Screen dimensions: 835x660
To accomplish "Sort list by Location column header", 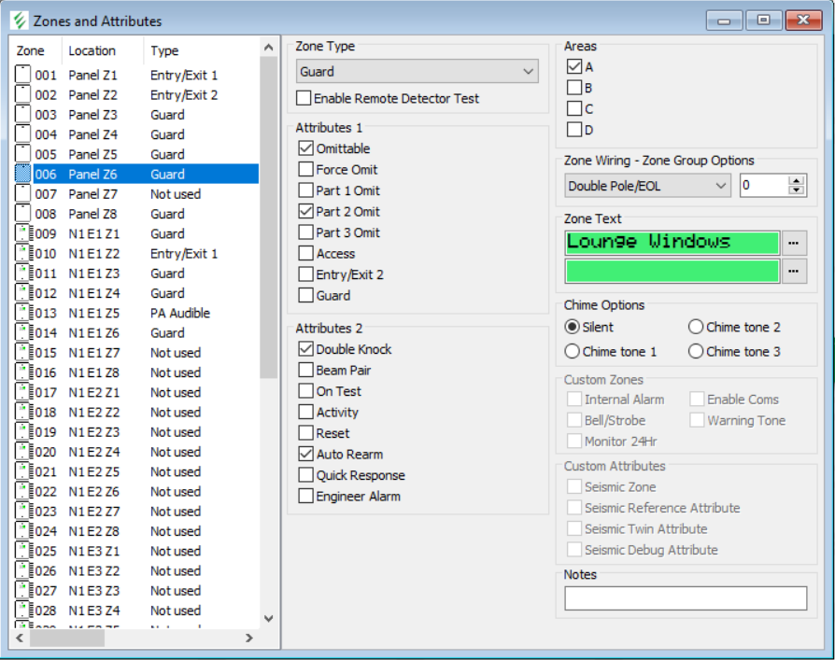I will click(92, 50).
